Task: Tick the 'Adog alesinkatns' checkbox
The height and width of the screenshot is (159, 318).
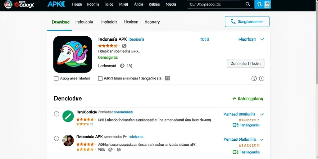Action: pyautogui.click(x=56, y=78)
